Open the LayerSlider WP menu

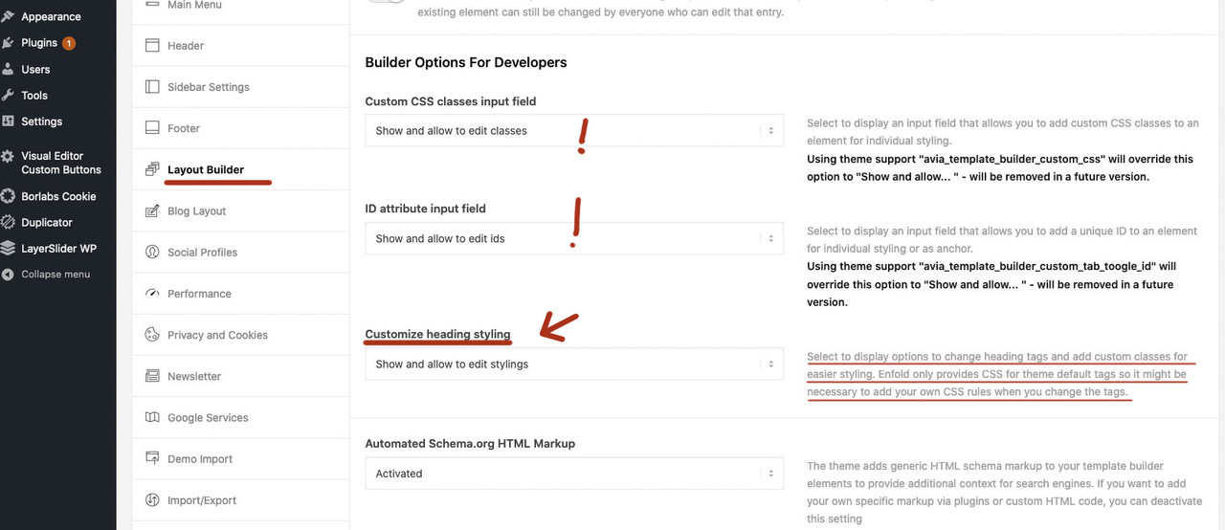pyautogui.click(x=57, y=248)
